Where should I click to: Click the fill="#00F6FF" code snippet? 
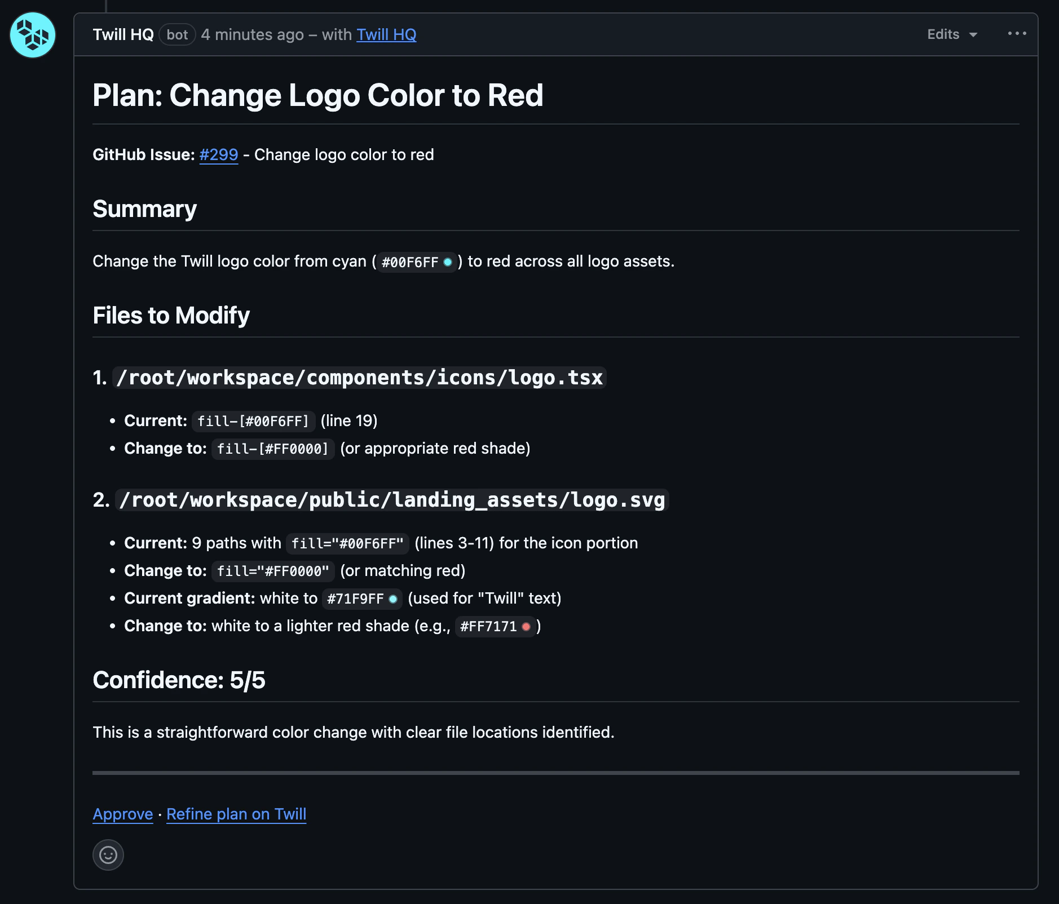click(x=347, y=543)
